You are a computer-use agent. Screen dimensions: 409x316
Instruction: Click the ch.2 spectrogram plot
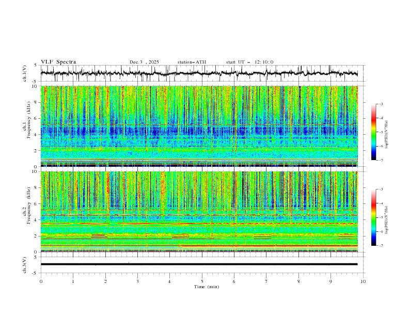coord(199,212)
